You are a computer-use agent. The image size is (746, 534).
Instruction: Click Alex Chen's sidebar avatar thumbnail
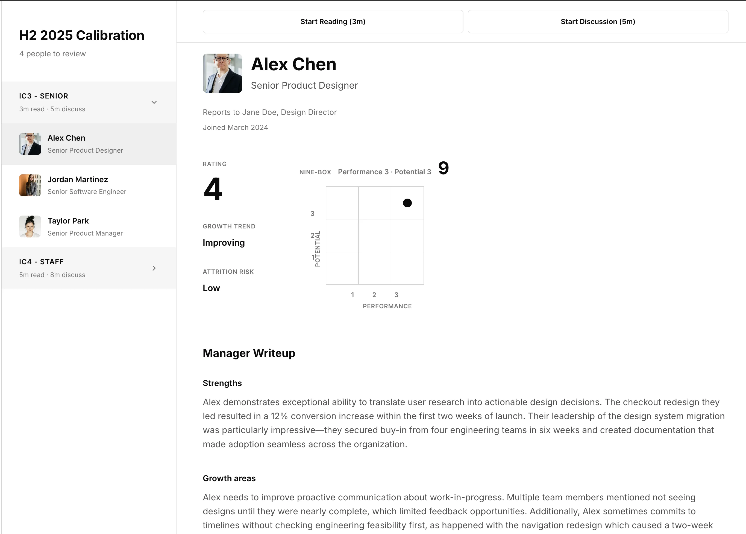coord(30,144)
